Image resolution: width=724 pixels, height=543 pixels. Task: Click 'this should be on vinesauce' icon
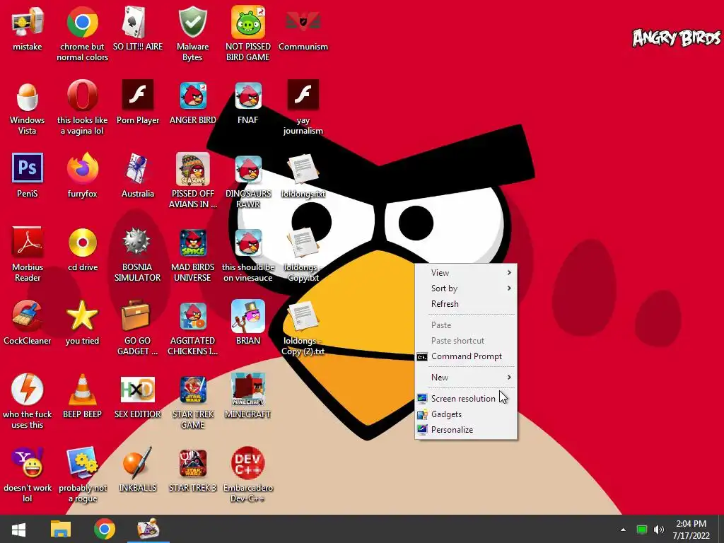coord(248,242)
